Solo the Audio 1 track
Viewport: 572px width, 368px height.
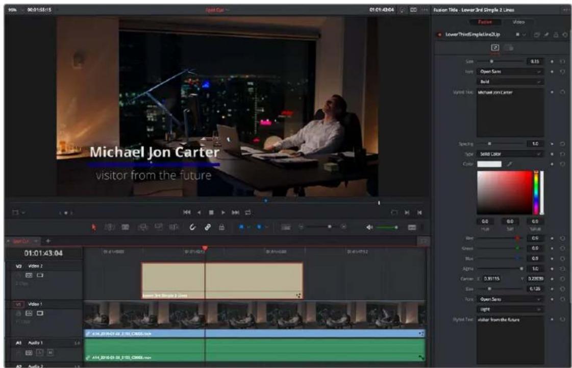click(x=39, y=353)
